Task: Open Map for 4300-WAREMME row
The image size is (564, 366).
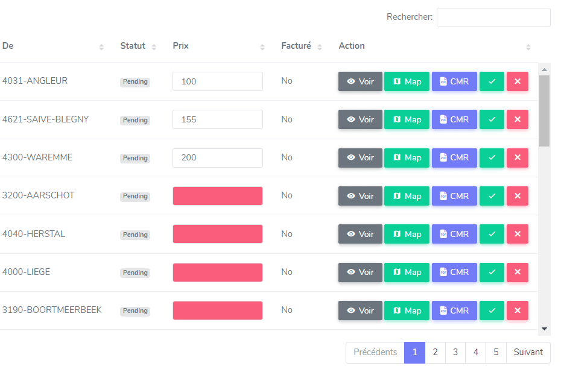Action: click(x=407, y=158)
